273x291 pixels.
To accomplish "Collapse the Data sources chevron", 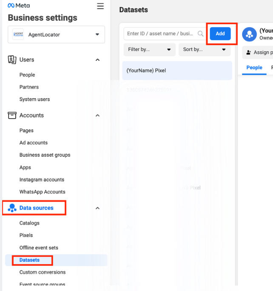I will click(97, 208).
